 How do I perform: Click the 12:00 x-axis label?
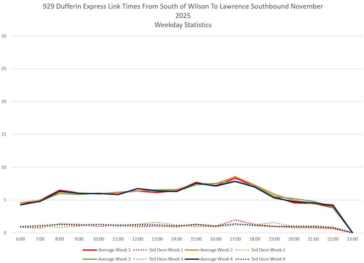coord(138,239)
